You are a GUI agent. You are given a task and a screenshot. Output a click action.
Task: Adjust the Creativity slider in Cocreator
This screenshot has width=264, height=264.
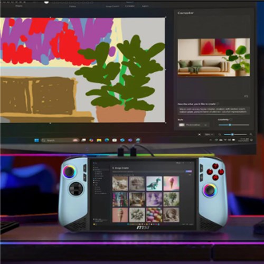(x=234, y=125)
